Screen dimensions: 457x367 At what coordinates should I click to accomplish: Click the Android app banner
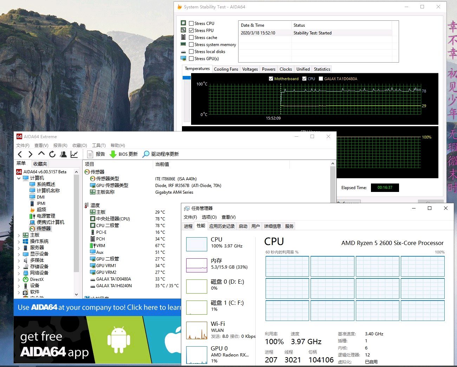click(x=118, y=340)
